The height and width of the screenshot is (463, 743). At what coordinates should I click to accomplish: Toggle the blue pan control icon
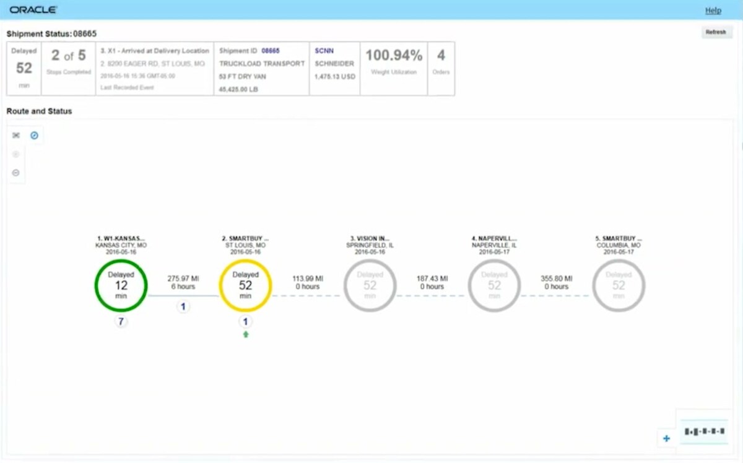point(35,135)
